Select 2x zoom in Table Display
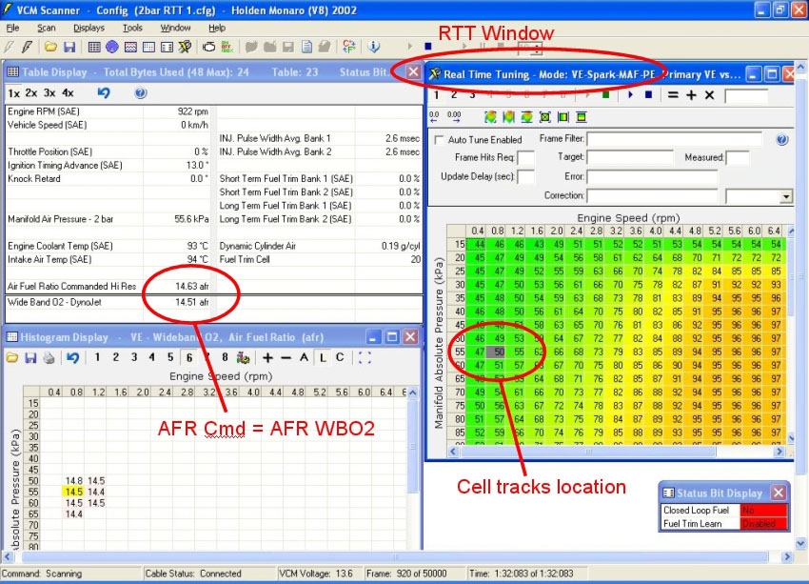Image resolution: width=809 pixels, height=584 pixels. click(31, 93)
